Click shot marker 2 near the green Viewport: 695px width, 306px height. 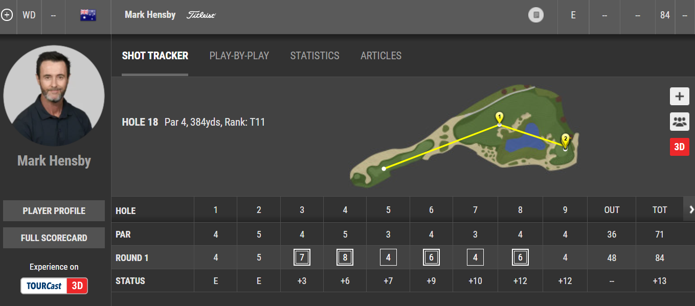(565, 139)
